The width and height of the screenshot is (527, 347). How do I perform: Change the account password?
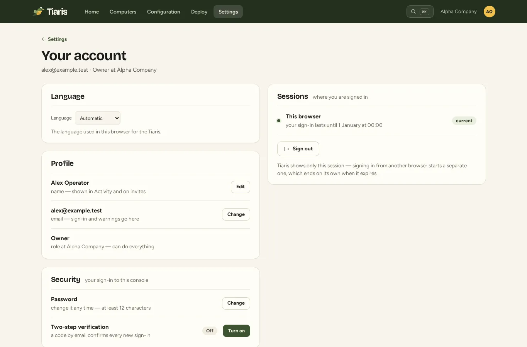coord(236,303)
